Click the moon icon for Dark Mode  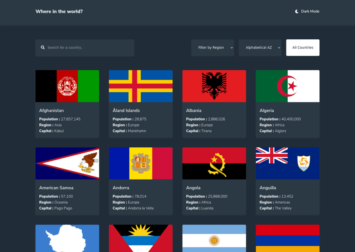[297, 11]
